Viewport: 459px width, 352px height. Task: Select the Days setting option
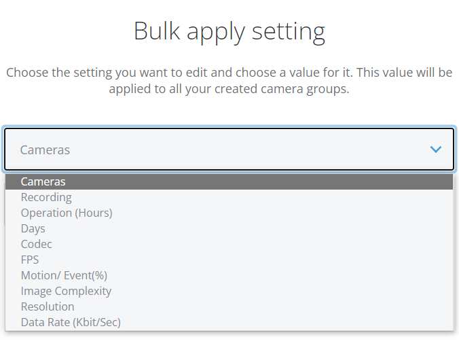click(33, 228)
